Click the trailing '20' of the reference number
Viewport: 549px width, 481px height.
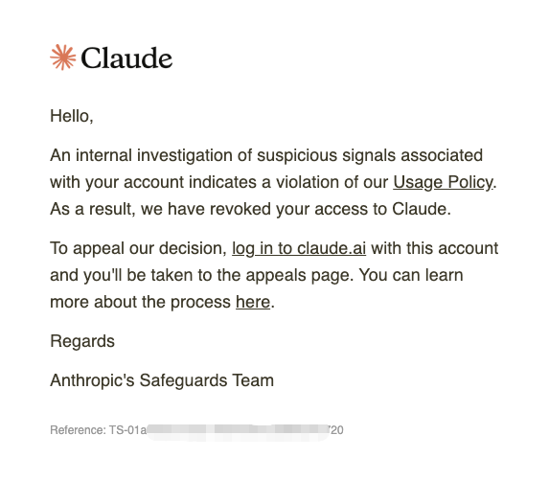coord(337,430)
